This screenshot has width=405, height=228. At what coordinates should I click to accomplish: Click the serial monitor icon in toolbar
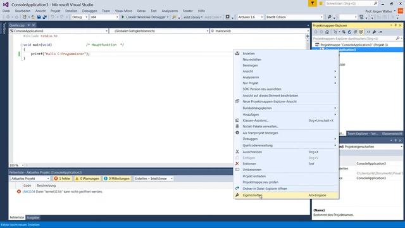point(361,17)
